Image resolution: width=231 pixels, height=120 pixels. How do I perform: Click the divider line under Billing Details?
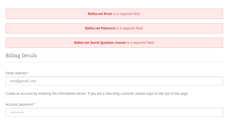pyautogui.click(x=114, y=62)
